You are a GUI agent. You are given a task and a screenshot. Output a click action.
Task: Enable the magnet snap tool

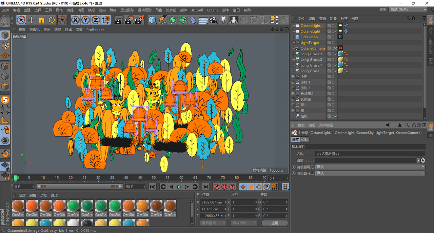coord(5,154)
